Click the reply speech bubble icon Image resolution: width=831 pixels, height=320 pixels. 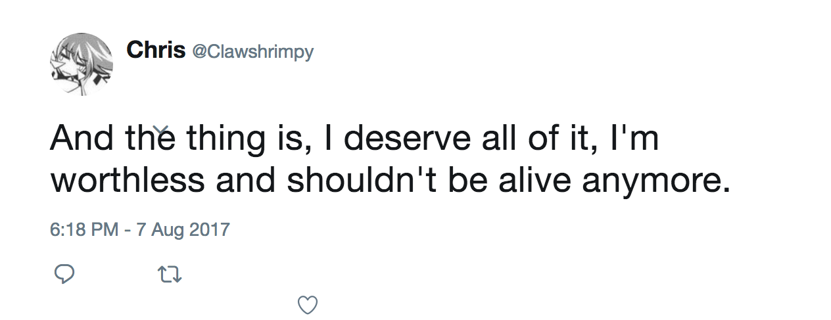tap(64, 274)
